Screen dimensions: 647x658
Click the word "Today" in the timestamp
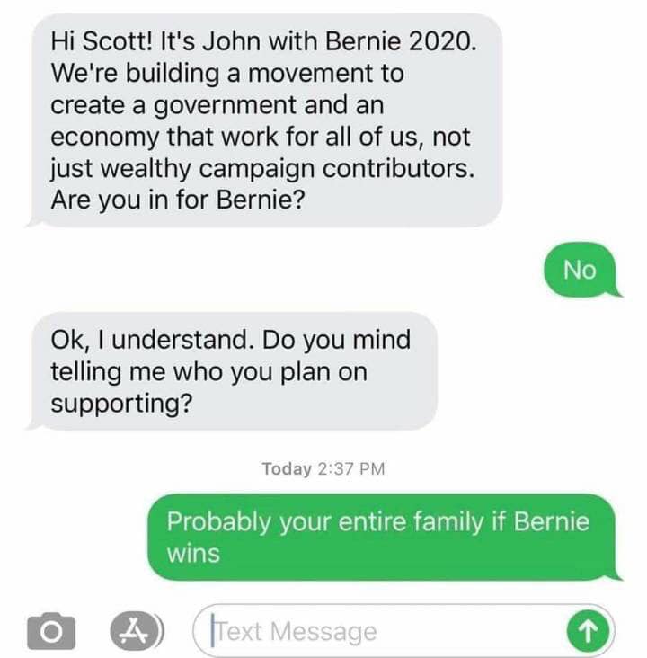[287, 468]
